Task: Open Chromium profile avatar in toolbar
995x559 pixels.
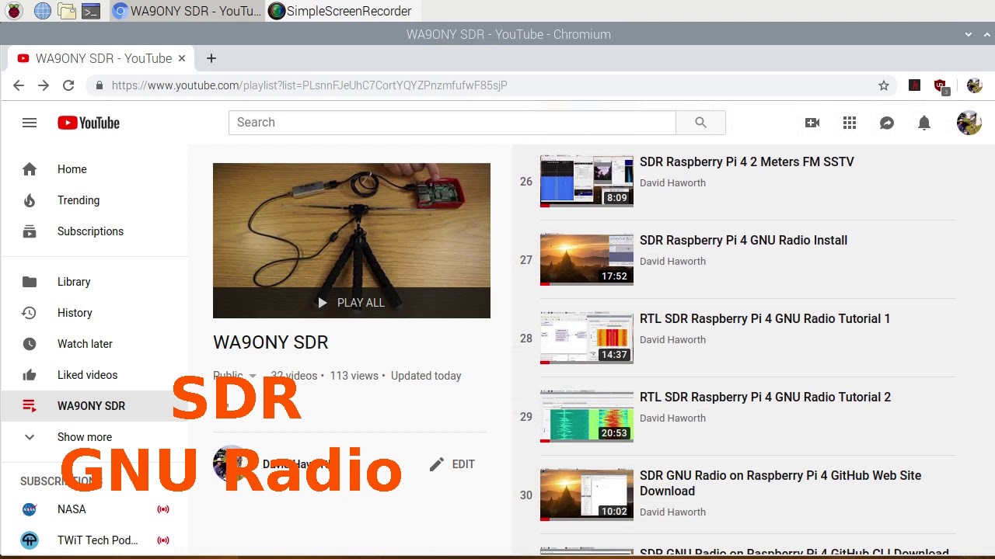Action: coord(974,85)
